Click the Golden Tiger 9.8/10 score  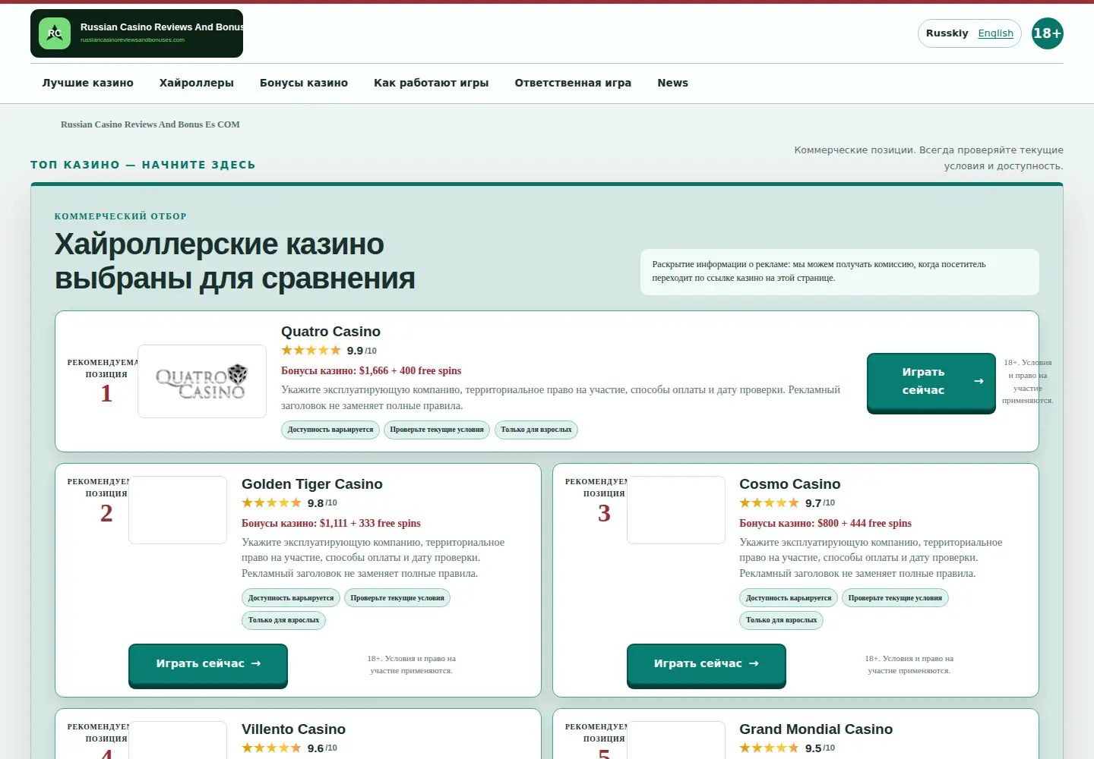[322, 503]
